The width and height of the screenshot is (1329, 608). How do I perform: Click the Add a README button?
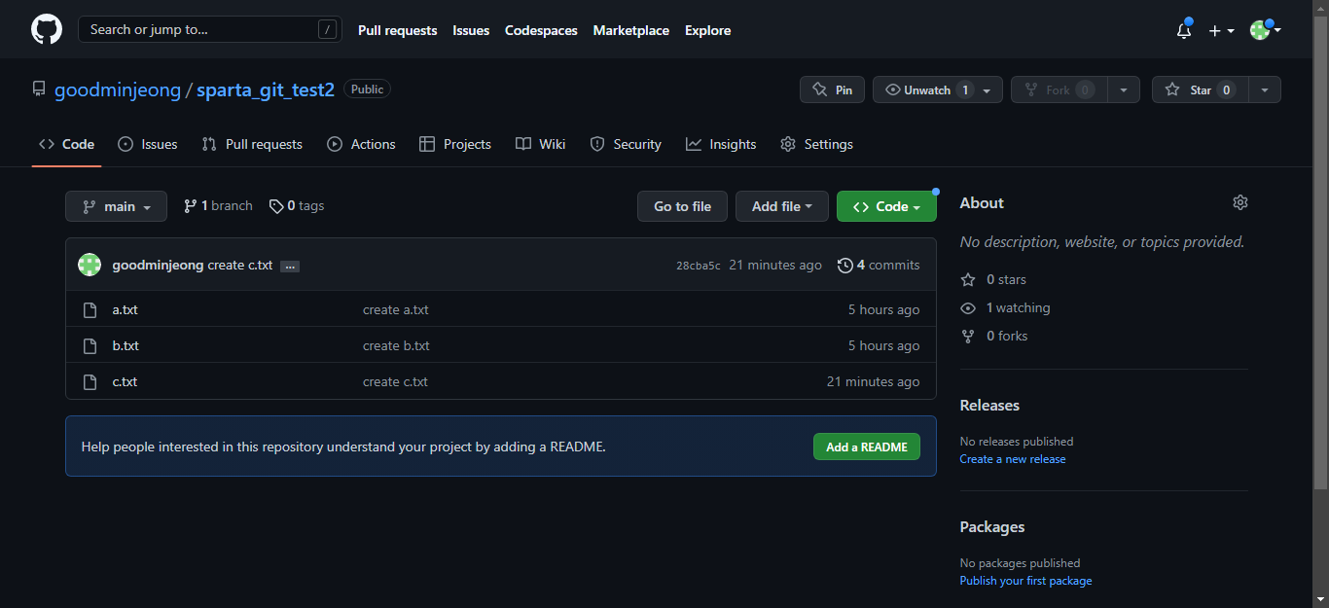tap(867, 447)
